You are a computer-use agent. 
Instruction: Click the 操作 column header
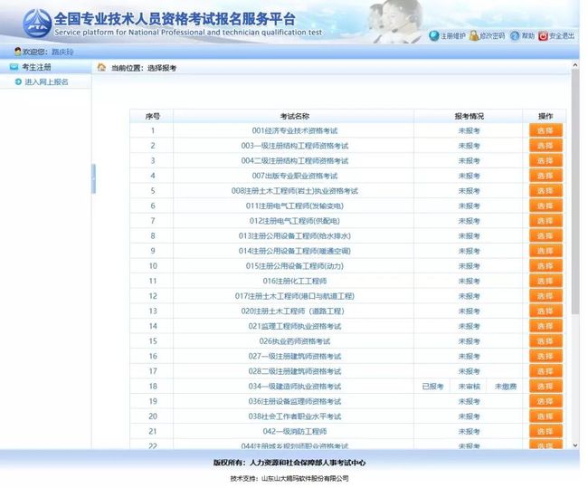pos(545,116)
